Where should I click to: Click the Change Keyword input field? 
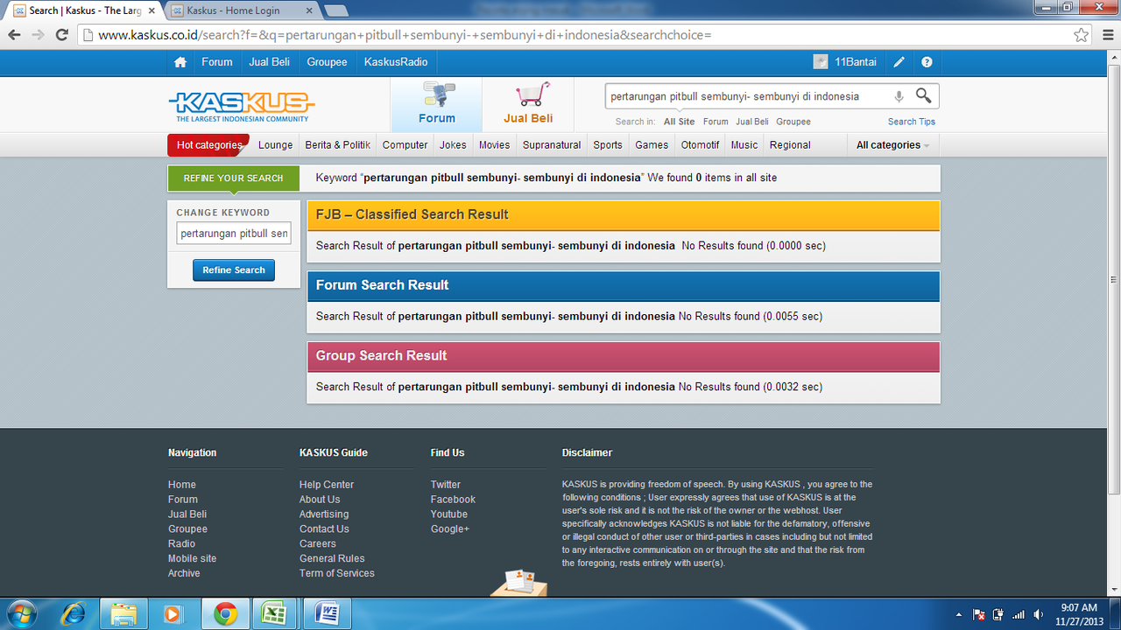(234, 234)
